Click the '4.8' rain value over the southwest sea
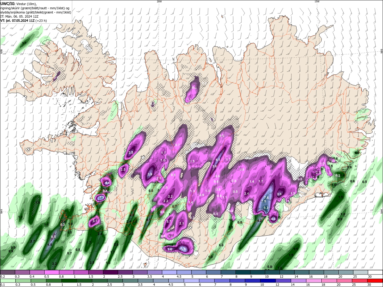This screenshot has width=383, height=287. tap(50, 245)
